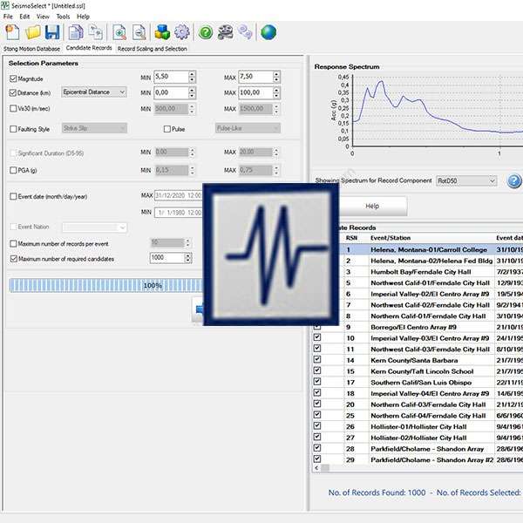Image resolution: width=523 pixels, height=523 pixels.
Task: Click the Magnitude MAX field 7,50
Action: (255, 77)
